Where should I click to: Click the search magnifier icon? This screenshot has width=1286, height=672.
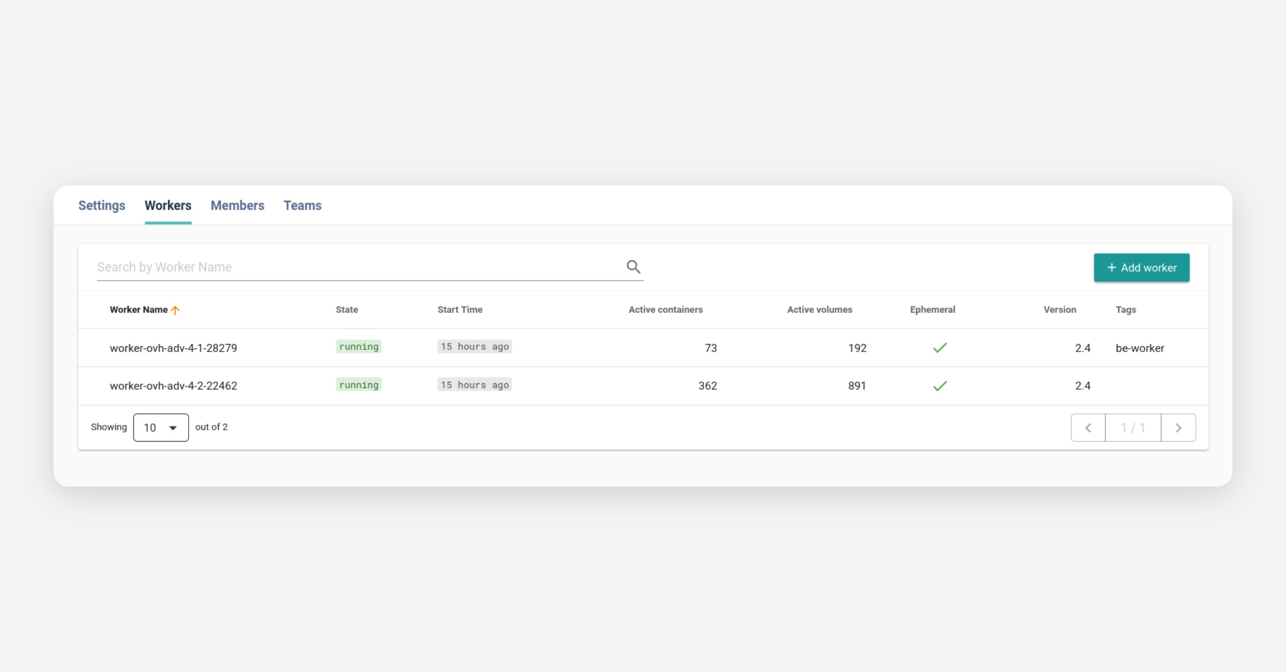click(x=633, y=267)
